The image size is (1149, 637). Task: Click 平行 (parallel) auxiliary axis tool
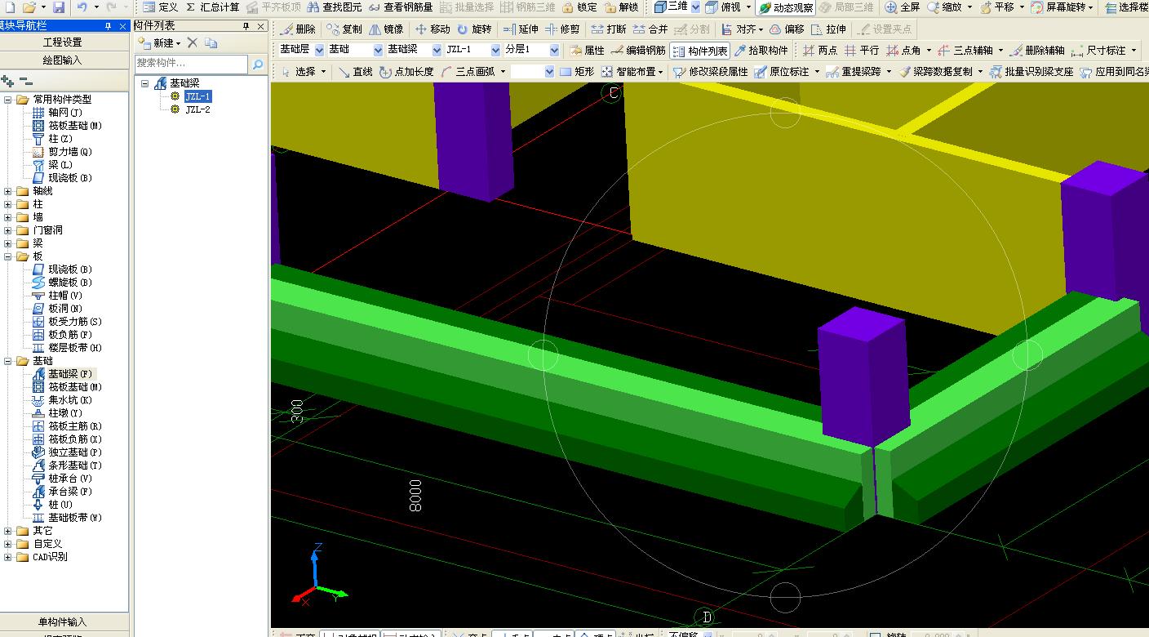(x=862, y=50)
